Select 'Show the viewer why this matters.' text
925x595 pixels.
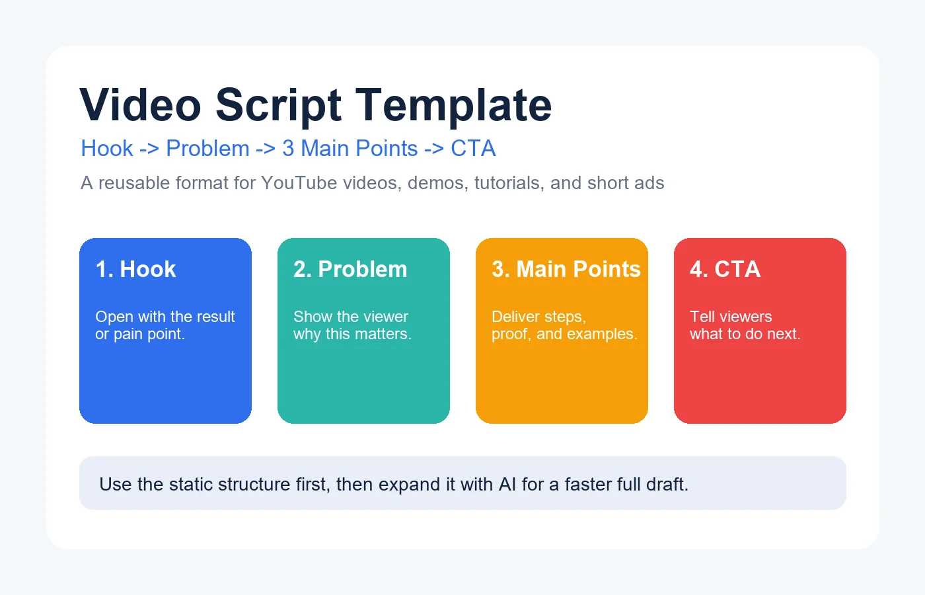tap(352, 325)
